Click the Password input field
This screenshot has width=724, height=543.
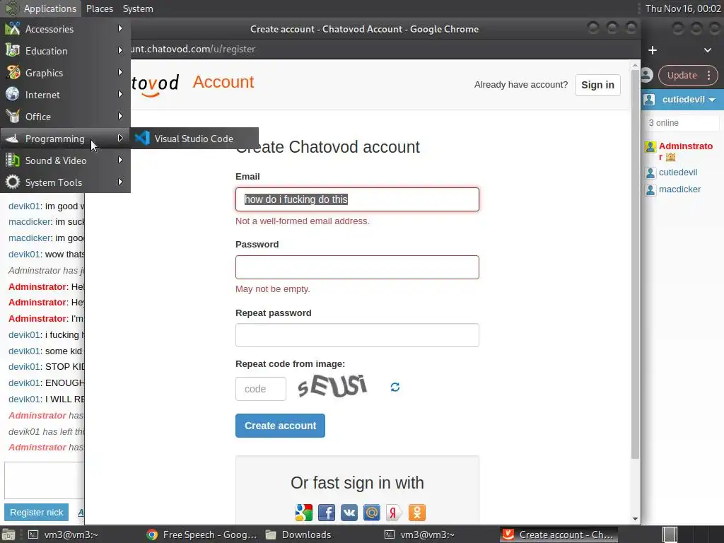click(357, 267)
